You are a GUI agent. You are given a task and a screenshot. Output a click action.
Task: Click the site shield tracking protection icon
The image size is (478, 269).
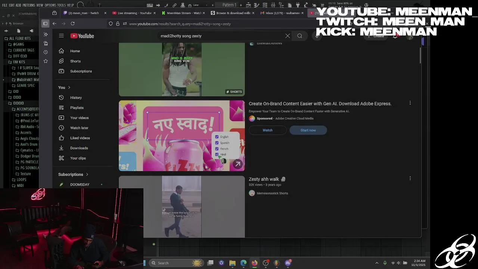point(111,24)
